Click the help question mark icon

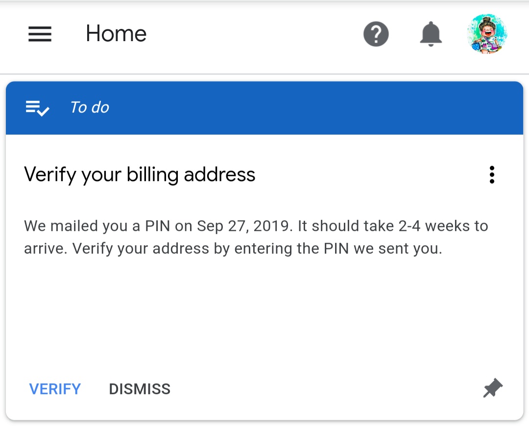376,34
